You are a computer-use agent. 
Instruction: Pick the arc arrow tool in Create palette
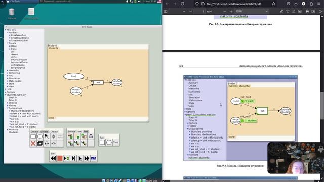(x=47, y=136)
